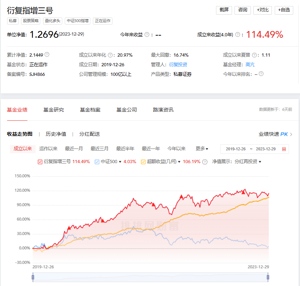Select 最近三月 period
This screenshot has height=286, width=300.
coord(100,149)
